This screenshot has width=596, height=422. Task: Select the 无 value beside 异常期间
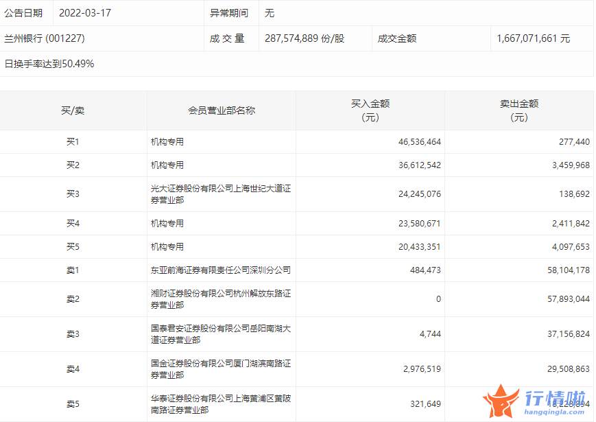(270, 13)
